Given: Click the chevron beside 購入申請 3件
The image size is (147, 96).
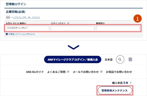Looking at the screenshot, I should 131,83.
